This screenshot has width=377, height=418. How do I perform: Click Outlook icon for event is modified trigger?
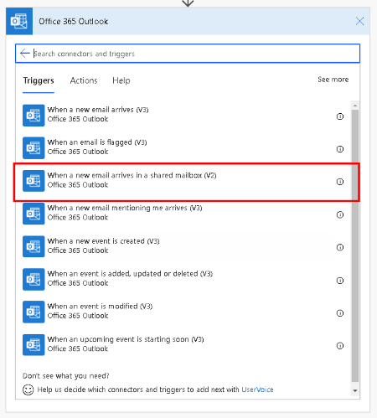coord(34,312)
